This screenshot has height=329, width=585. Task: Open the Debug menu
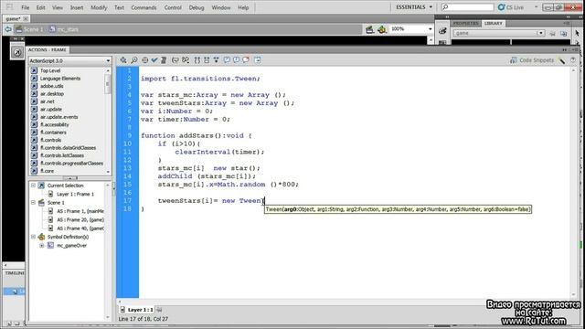197,7
